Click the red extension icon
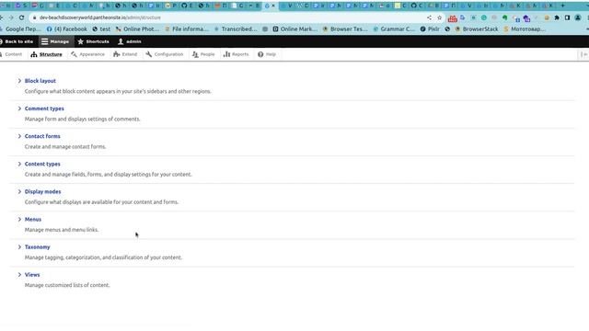This screenshot has height=331, width=589. point(453,18)
